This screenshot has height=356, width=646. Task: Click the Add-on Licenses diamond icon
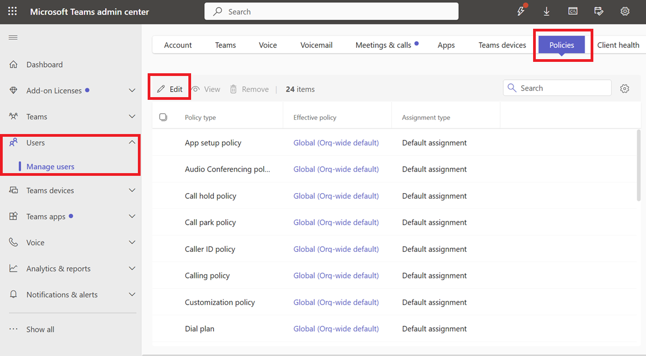click(x=14, y=90)
